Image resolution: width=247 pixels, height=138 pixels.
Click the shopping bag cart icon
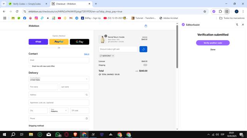tap(146, 26)
